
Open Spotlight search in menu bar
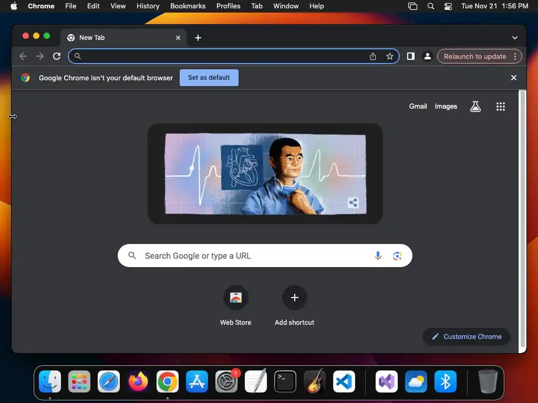pos(431,6)
